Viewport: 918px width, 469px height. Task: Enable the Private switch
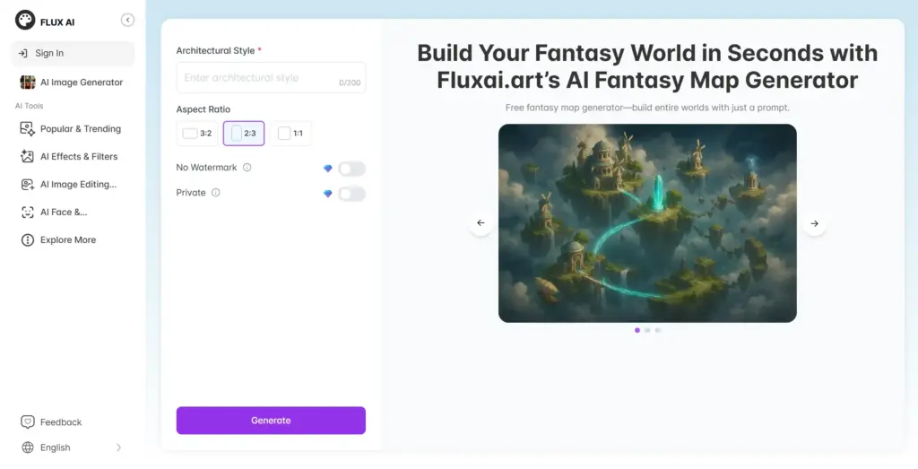tap(351, 194)
